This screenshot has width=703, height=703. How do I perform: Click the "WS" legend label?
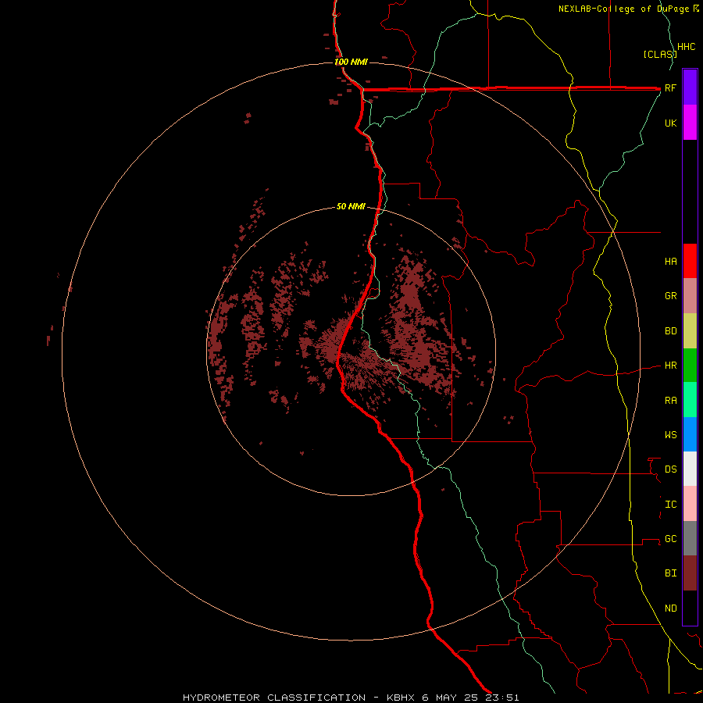(x=670, y=434)
